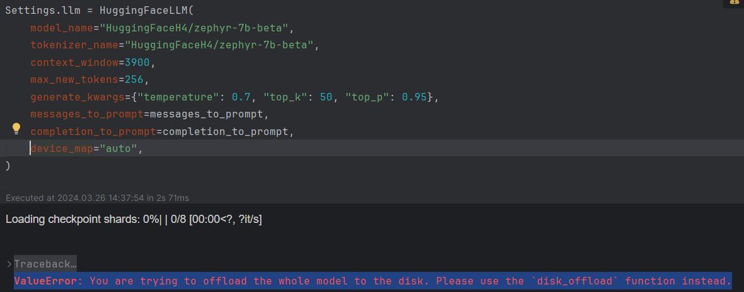Expand the collapsed Traceback section
Screen dimensions: 744x292
[9, 264]
